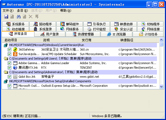The width and height of the screenshot is (166, 120).
Task: Toggle the Gidot Box.lnk checkbox
Action: pyautogui.click(x=9, y=77)
